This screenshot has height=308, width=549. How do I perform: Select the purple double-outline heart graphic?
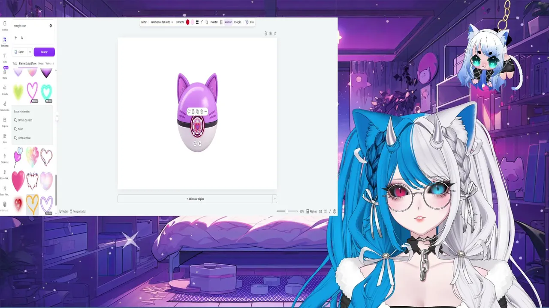click(x=46, y=204)
